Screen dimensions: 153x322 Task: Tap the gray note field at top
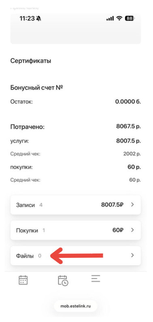[x=75, y=29]
